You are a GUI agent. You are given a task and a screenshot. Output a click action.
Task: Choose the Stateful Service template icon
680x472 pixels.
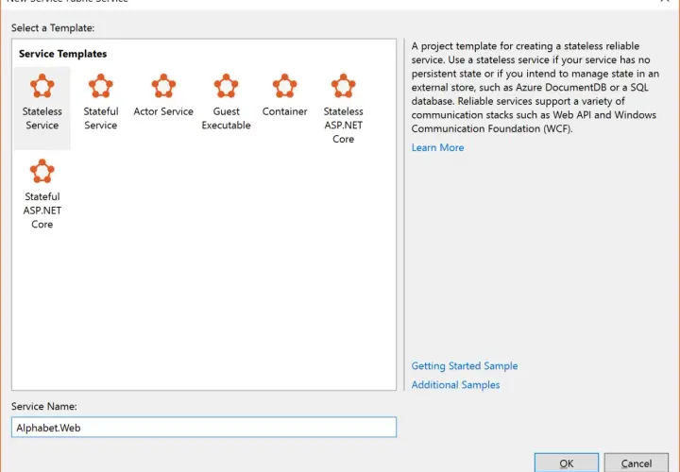(101, 86)
